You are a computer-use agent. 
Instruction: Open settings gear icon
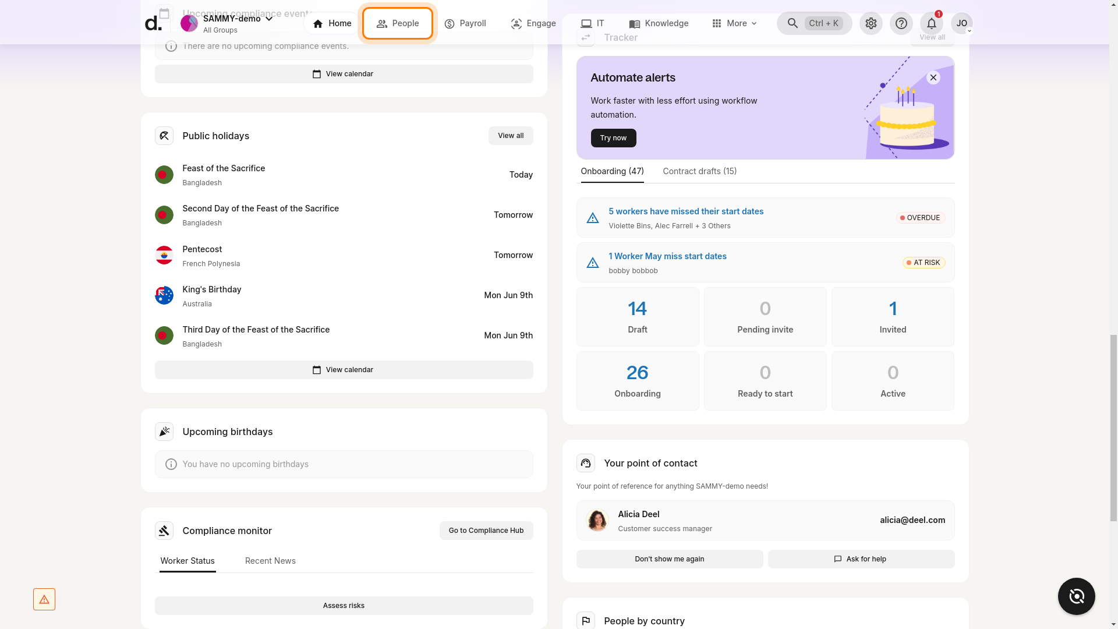(x=871, y=23)
